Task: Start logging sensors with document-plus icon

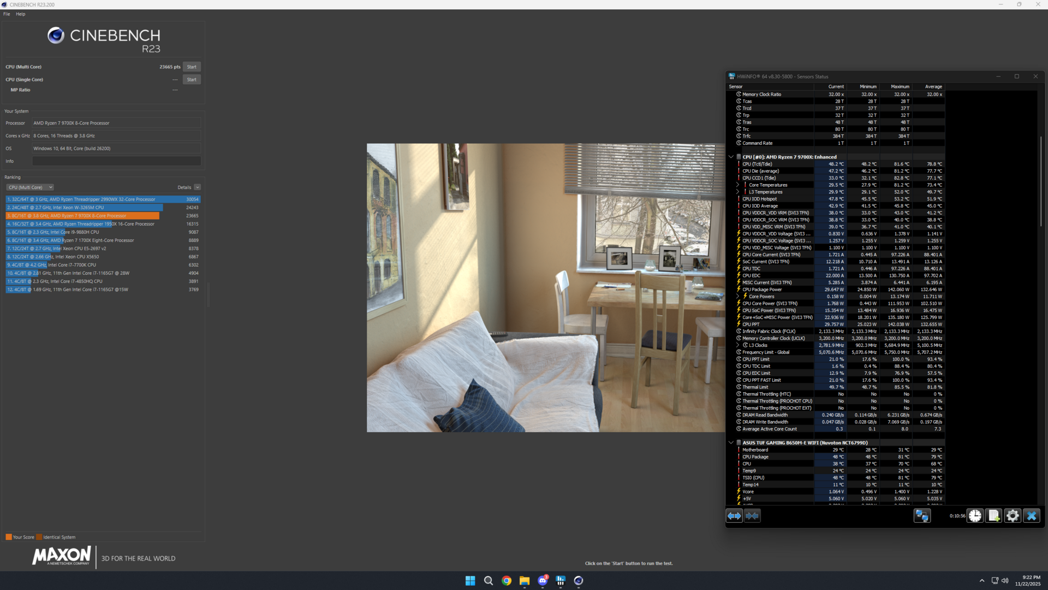Action: pos(993,516)
